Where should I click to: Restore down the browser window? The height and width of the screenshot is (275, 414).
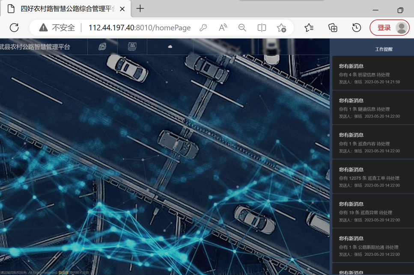click(400, 10)
